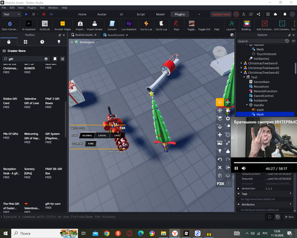Click the F3X Redo arrow
The image size is (297, 238).
tap(228, 159)
